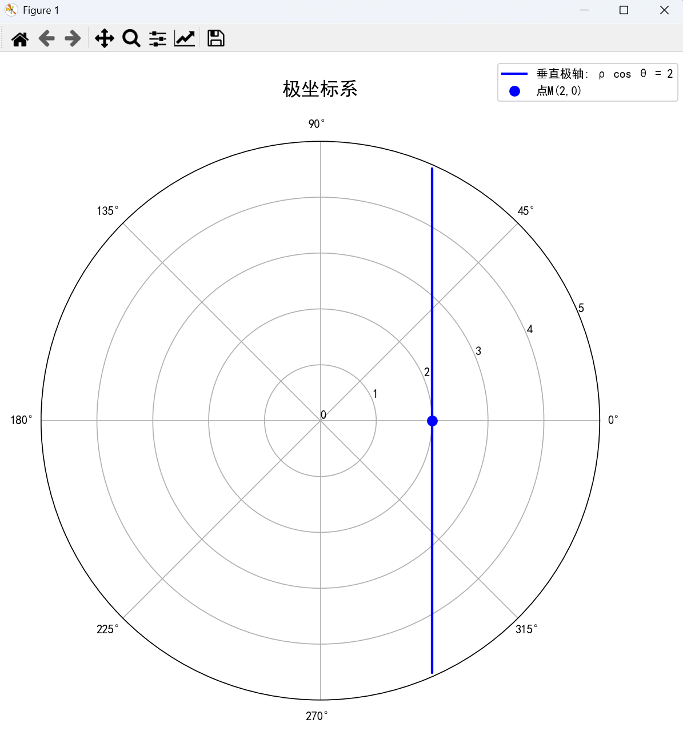The height and width of the screenshot is (735, 683).
Task: Go back to previous view arrow
Action: pos(46,39)
